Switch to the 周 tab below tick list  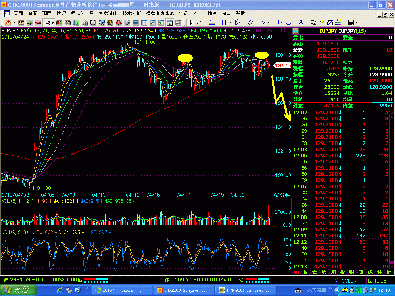click(x=333, y=272)
